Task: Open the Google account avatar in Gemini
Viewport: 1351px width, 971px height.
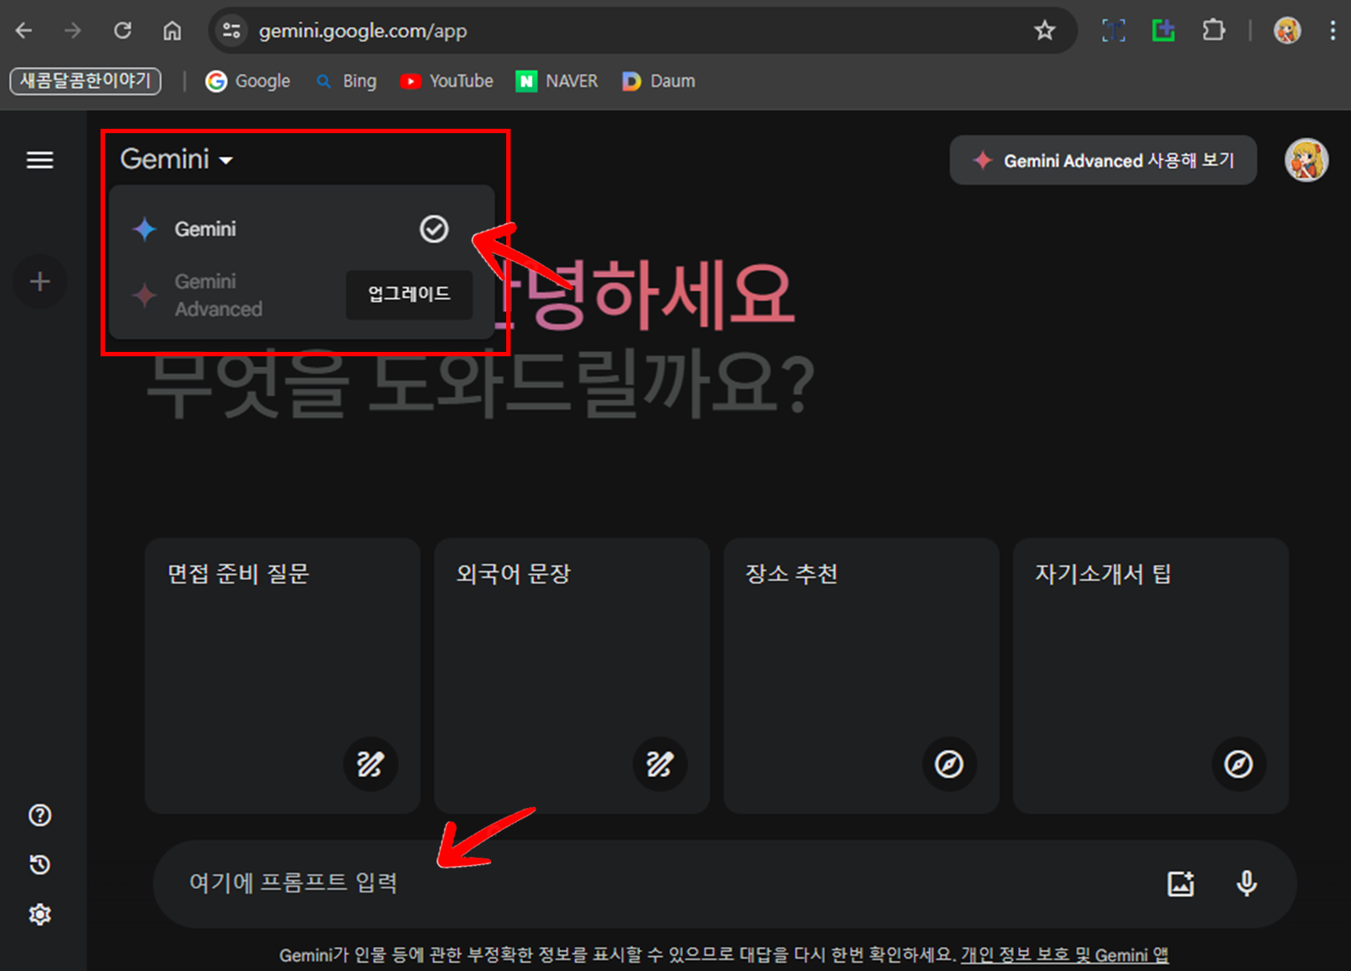Action: point(1306,161)
